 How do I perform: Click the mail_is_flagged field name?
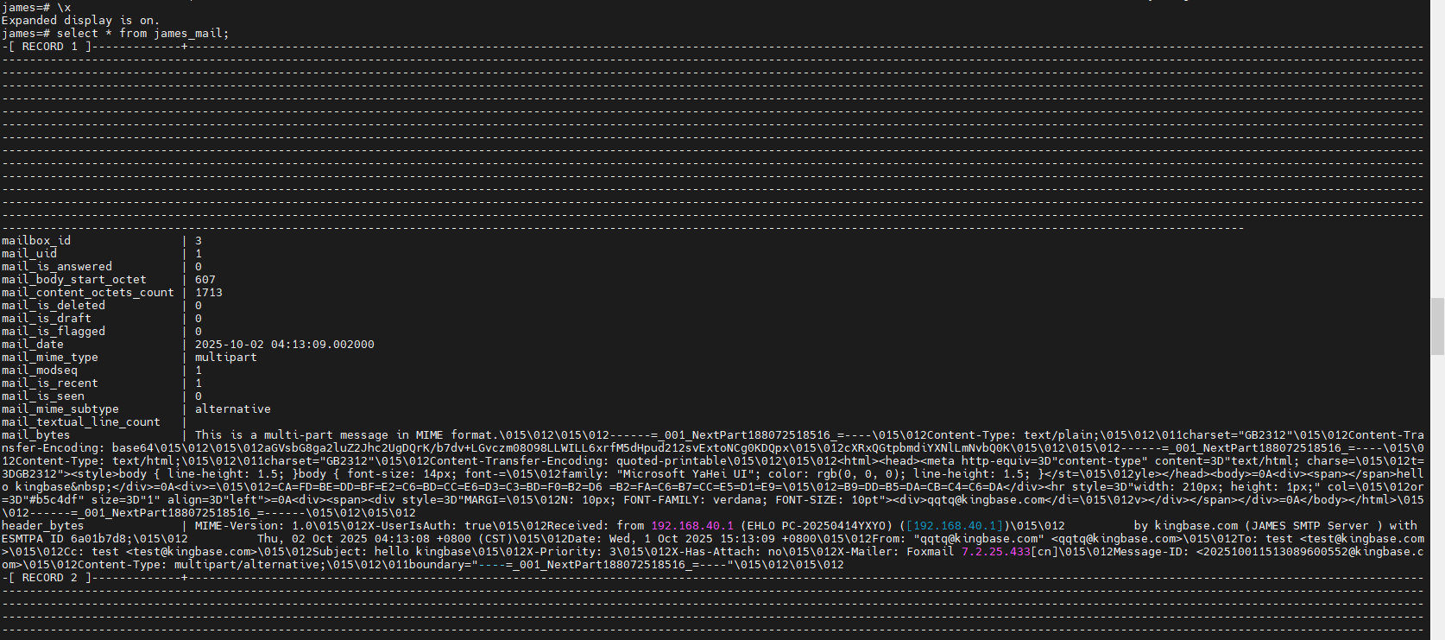[x=53, y=332]
